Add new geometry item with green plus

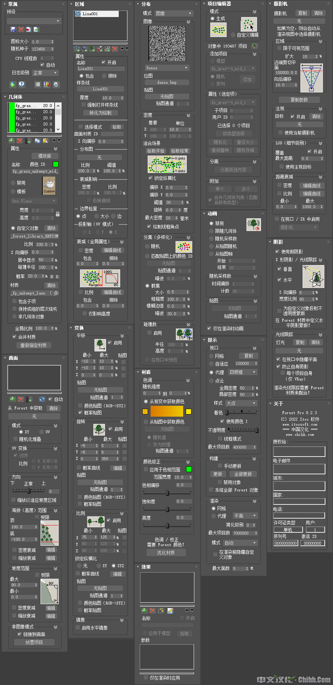[x=12, y=140]
